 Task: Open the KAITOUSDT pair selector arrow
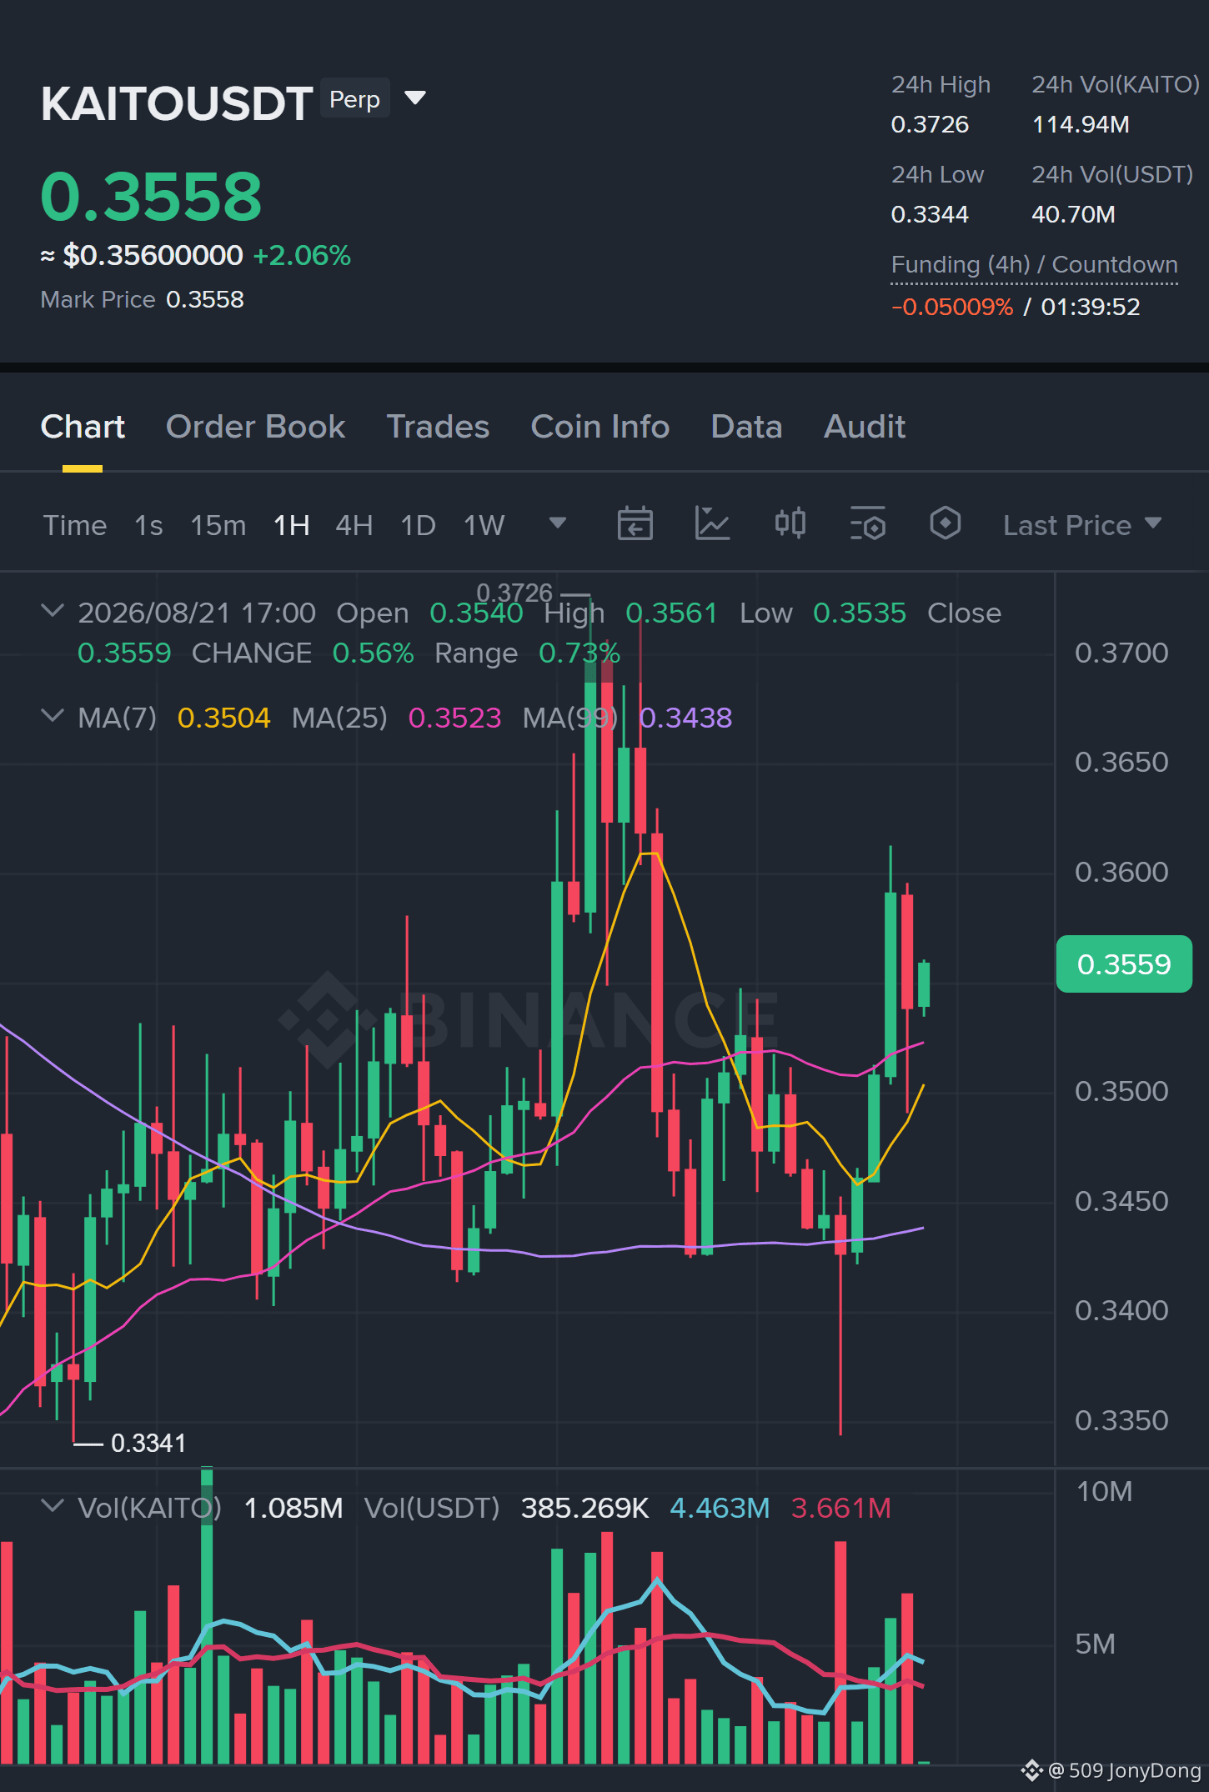tap(415, 99)
